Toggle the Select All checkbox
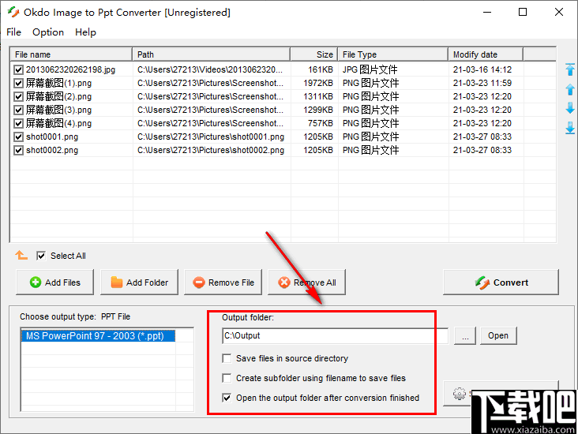Screen dimensions: 578x434 (41, 256)
